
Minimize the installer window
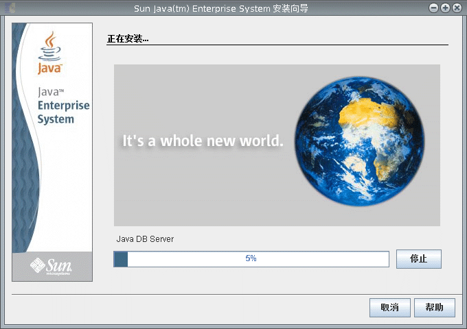433,8
